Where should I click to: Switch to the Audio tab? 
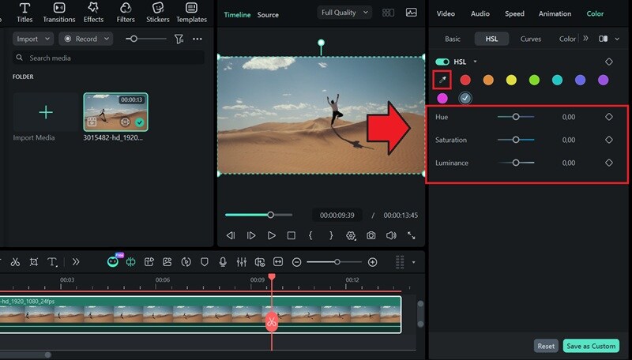coord(480,13)
